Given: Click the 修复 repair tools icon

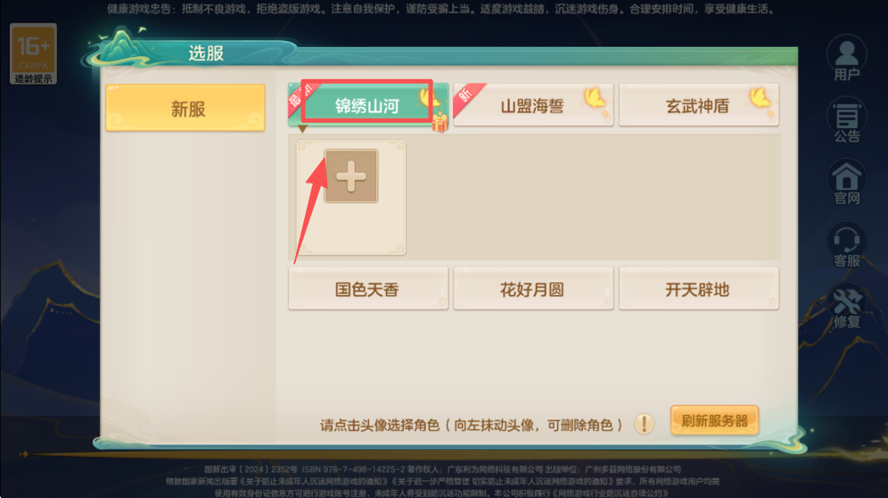Looking at the screenshot, I should point(846,306).
